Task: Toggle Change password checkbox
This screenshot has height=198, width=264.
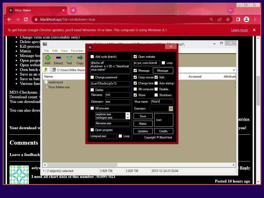Action: click(92, 77)
